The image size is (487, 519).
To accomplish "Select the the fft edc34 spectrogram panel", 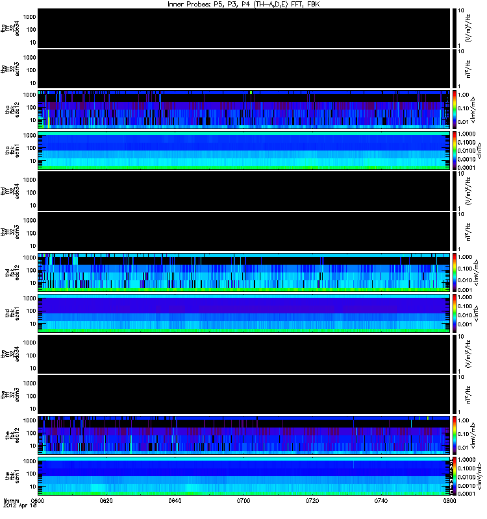I will (x=244, y=354).
